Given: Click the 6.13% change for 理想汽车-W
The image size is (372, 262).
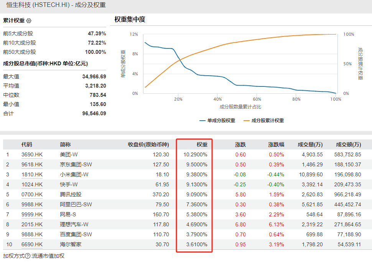Looking at the screenshot, I should [x=277, y=224].
